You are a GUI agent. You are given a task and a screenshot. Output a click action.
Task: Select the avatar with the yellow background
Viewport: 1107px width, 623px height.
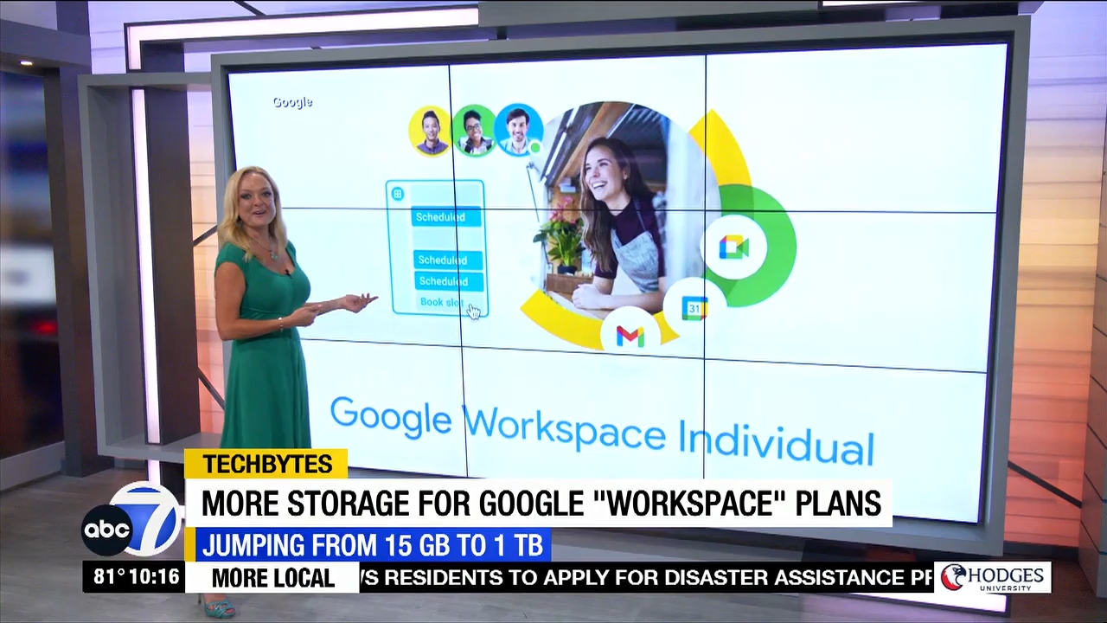(x=430, y=132)
